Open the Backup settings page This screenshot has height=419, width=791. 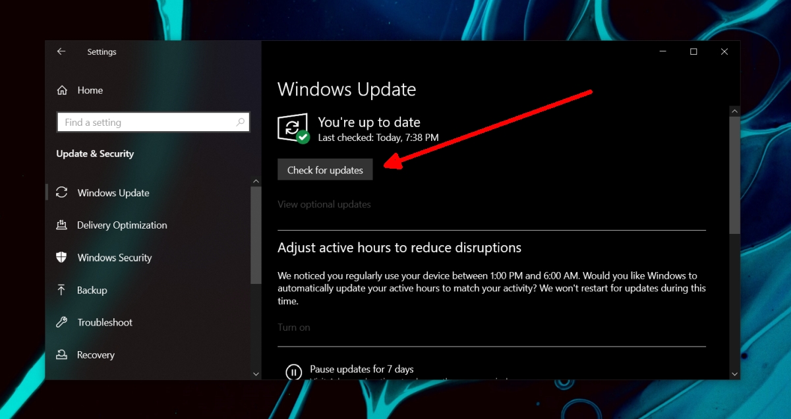tap(92, 290)
